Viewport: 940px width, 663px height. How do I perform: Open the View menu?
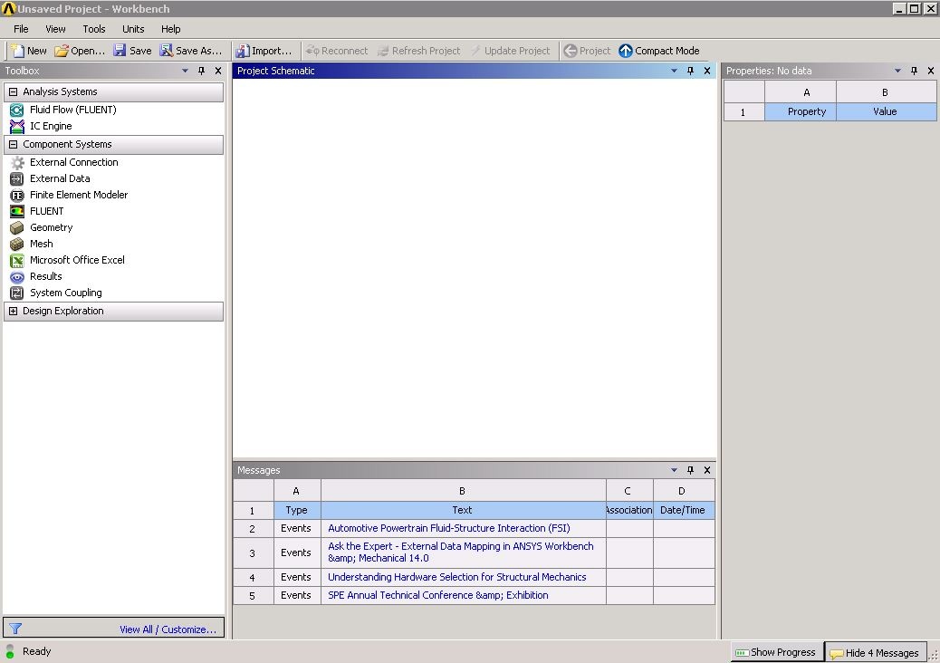pyautogui.click(x=55, y=29)
